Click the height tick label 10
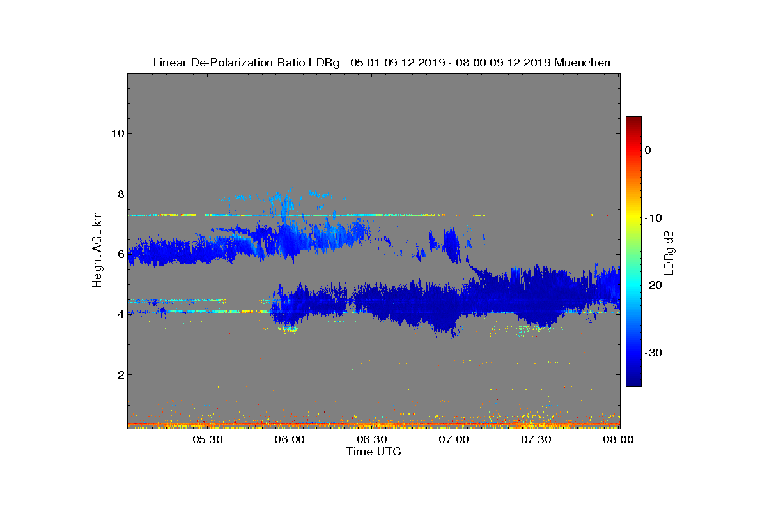This screenshot has height=511, width=767. (117, 133)
